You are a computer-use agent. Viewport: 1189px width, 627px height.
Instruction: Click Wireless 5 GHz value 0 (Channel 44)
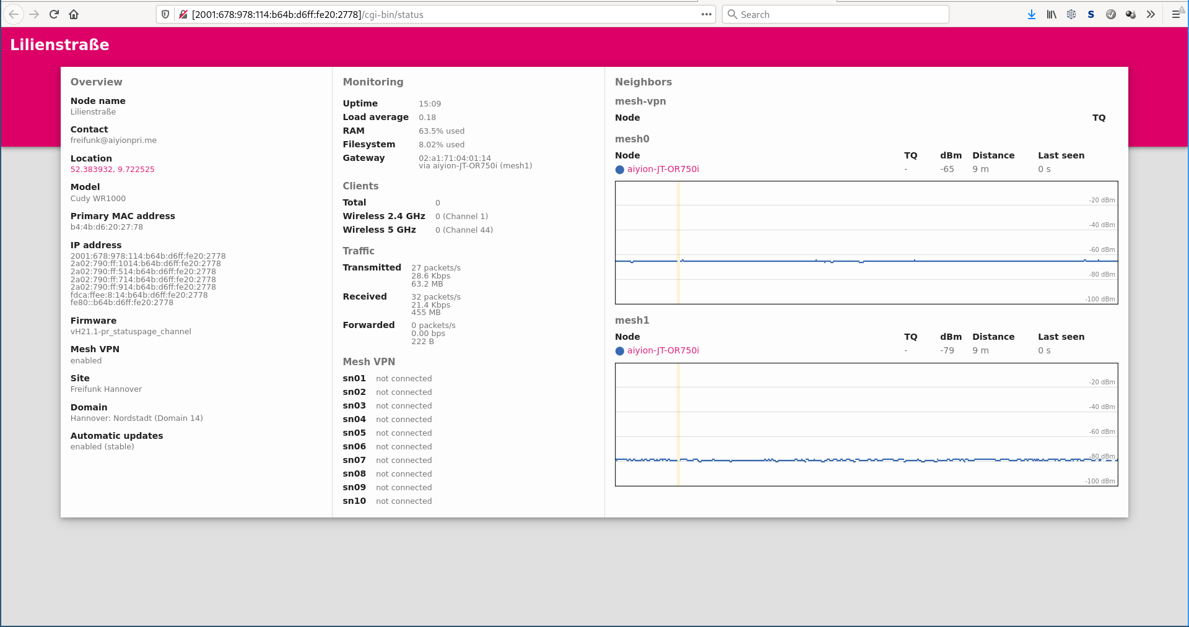pos(464,230)
